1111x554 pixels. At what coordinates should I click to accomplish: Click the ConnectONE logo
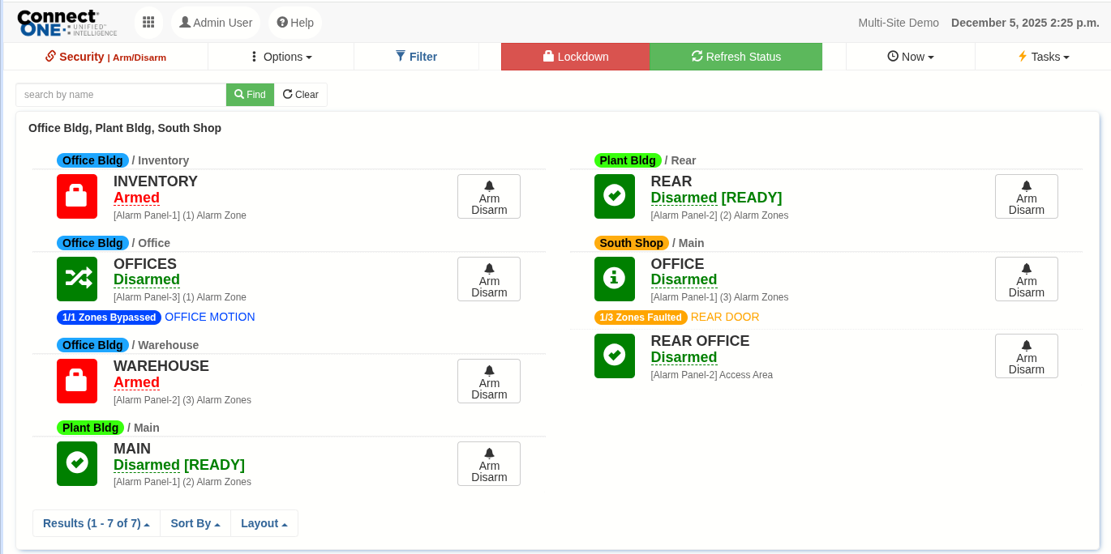pos(66,23)
